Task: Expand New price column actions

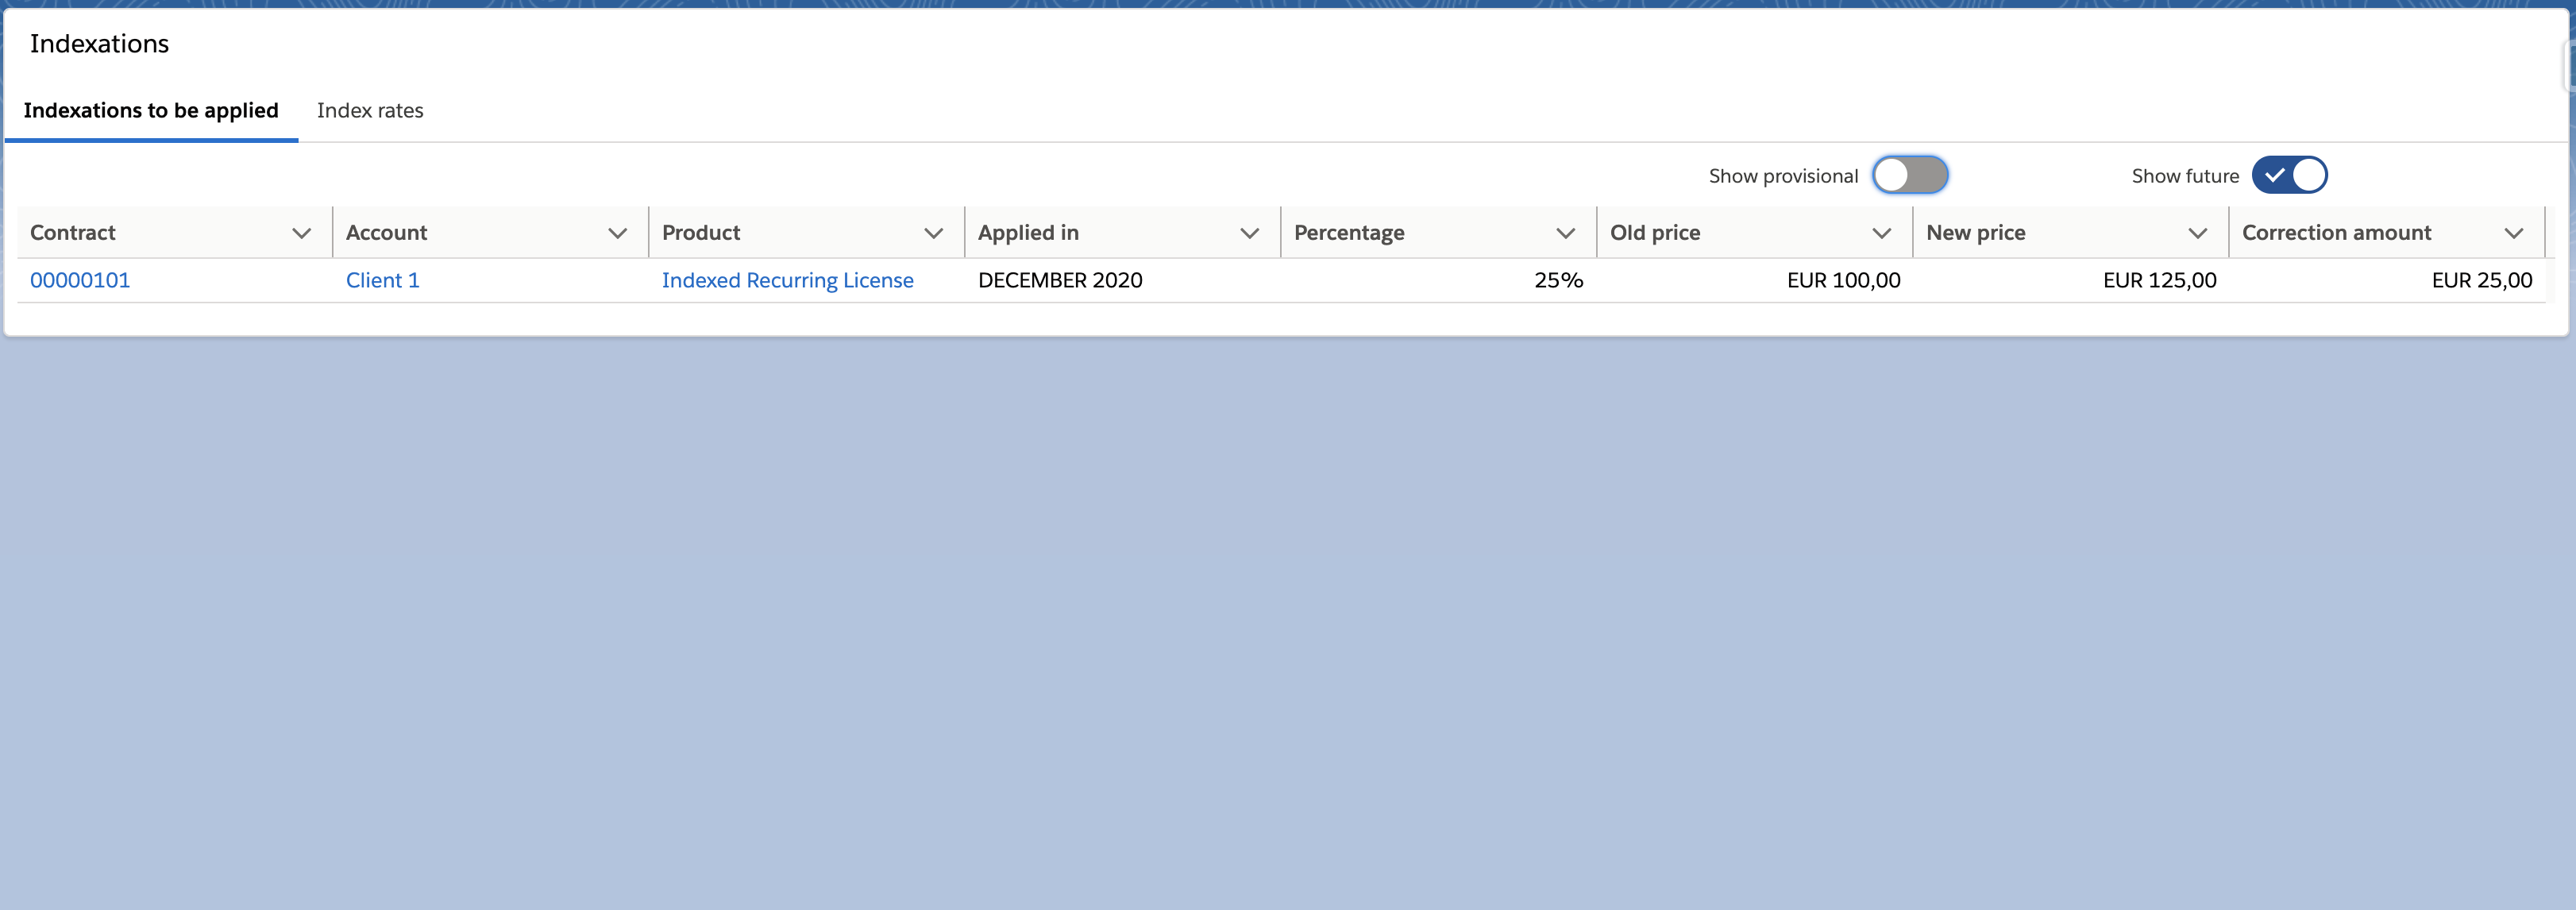Action: 2197,233
